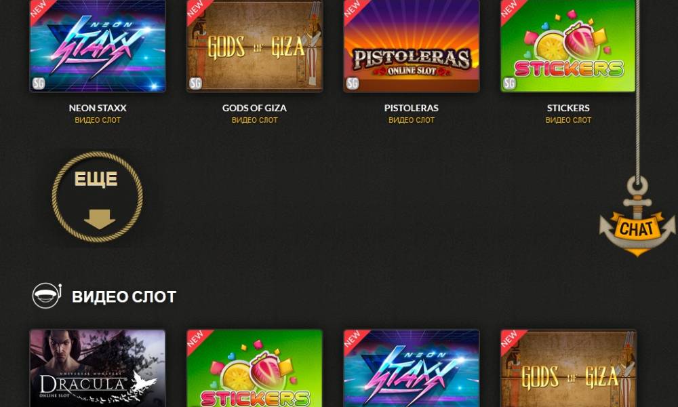Launch the Dracula online slot thumbnail
Screen dimensions: 678x407
coord(98,368)
